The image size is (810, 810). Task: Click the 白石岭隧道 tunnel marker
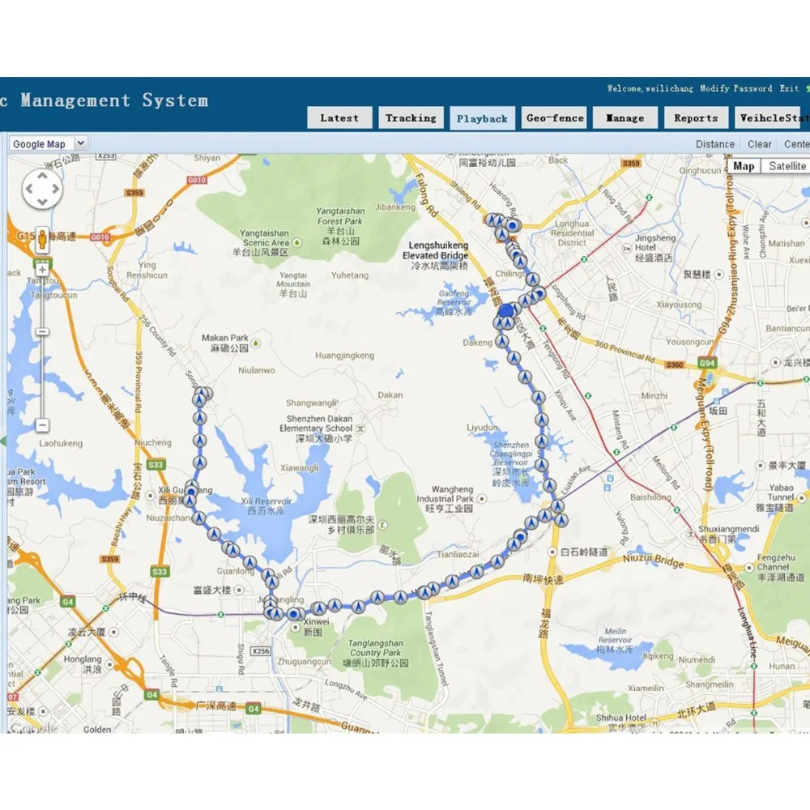[552, 552]
